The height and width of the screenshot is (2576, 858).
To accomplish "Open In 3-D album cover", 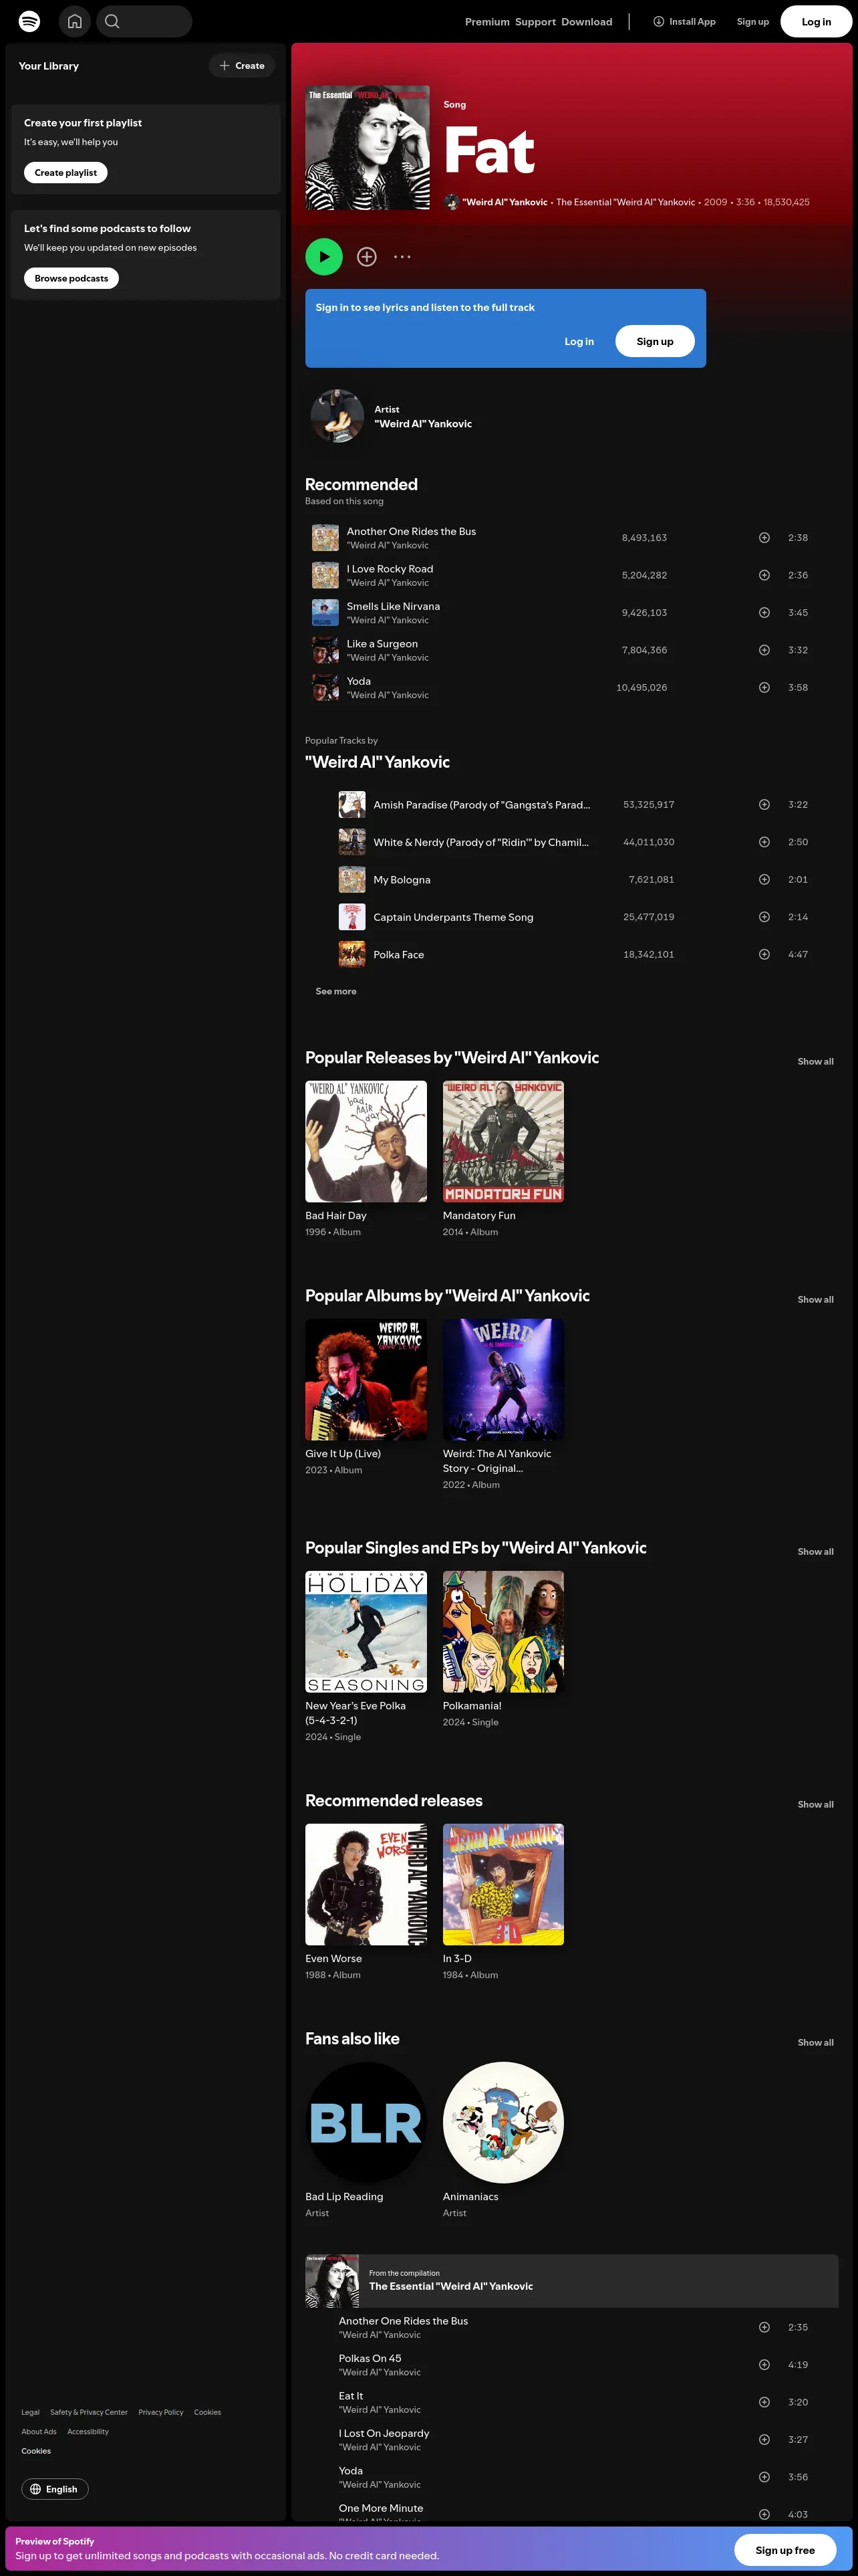I will click(x=503, y=1884).
